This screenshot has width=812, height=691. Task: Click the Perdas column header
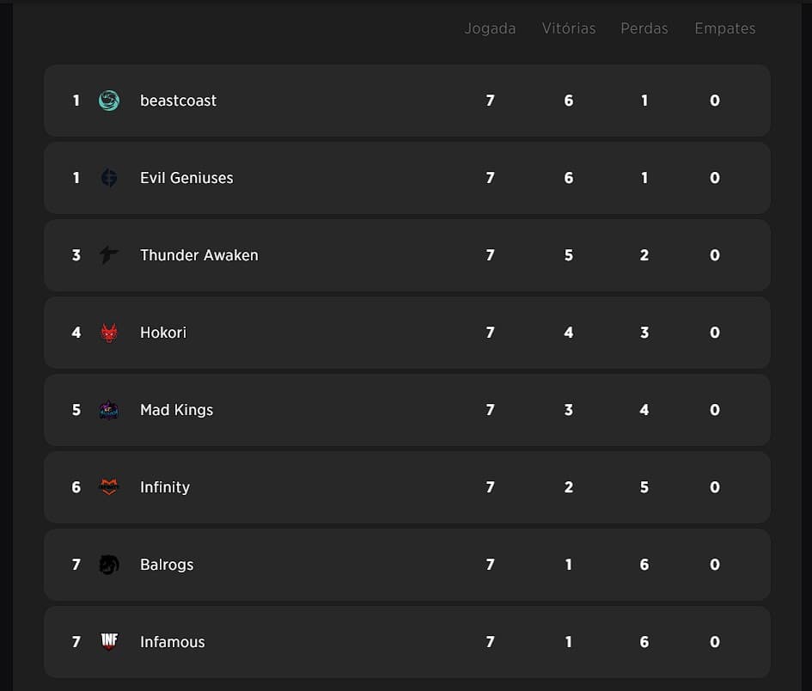click(x=644, y=28)
